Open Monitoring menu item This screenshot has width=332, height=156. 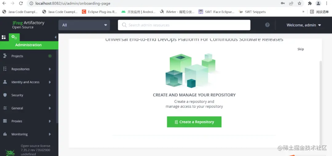coord(29,134)
